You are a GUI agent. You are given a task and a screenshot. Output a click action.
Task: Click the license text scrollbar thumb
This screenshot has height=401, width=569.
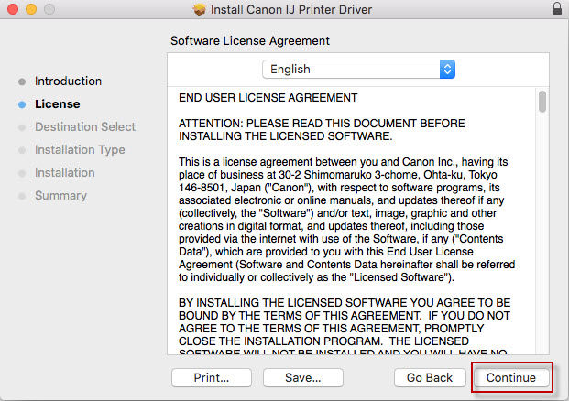click(x=542, y=102)
